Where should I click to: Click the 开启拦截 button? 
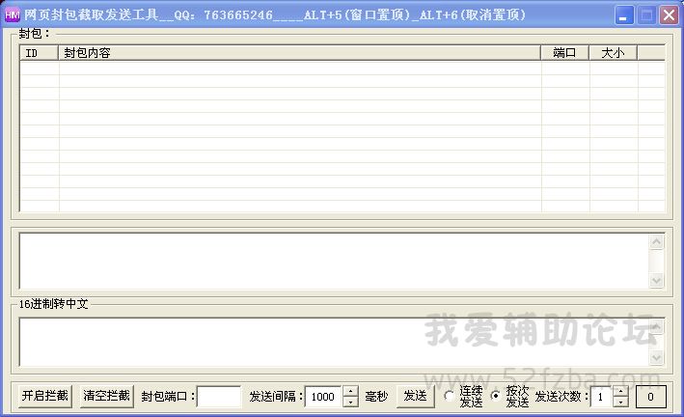(45, 396)
